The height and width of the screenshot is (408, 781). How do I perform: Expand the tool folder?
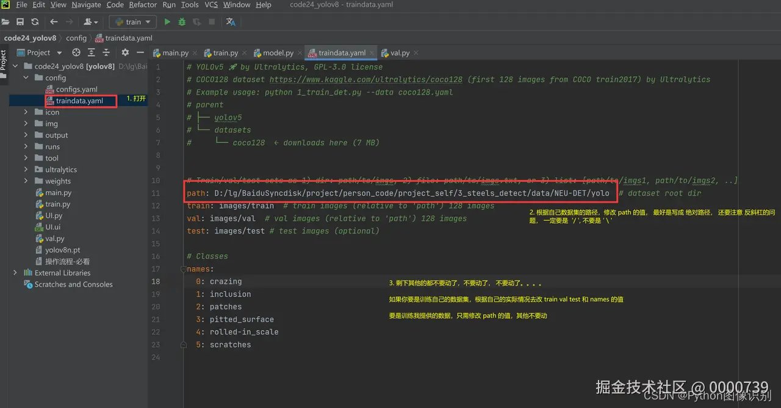coord(26,158)
